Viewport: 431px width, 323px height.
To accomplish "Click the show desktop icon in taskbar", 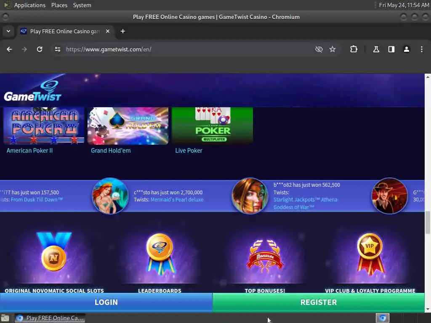I will pos(5,318).
